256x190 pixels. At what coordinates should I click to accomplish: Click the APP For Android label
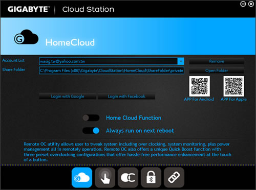coord(199,99)
